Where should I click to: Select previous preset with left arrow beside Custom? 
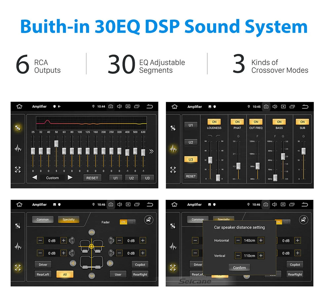[34, 178]
